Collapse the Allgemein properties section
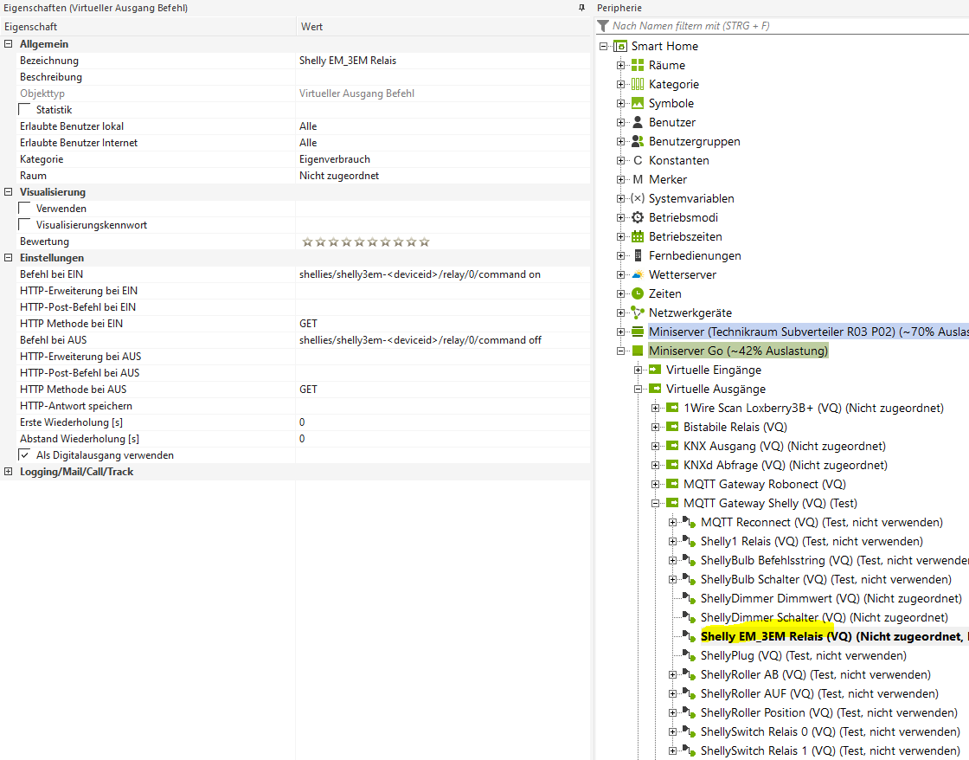This screenshot has height=760, width=969. (9, 44)
